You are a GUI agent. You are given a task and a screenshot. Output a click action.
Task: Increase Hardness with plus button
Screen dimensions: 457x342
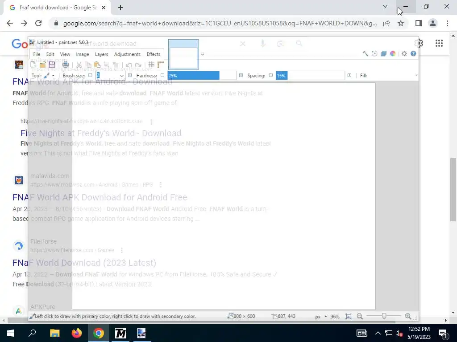tap(241, 75)
